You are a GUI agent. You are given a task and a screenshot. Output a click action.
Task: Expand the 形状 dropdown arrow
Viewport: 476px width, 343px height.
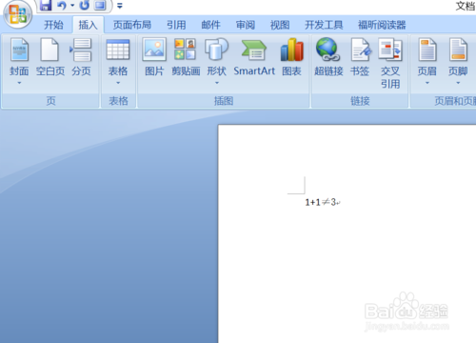tap(217, 83)
